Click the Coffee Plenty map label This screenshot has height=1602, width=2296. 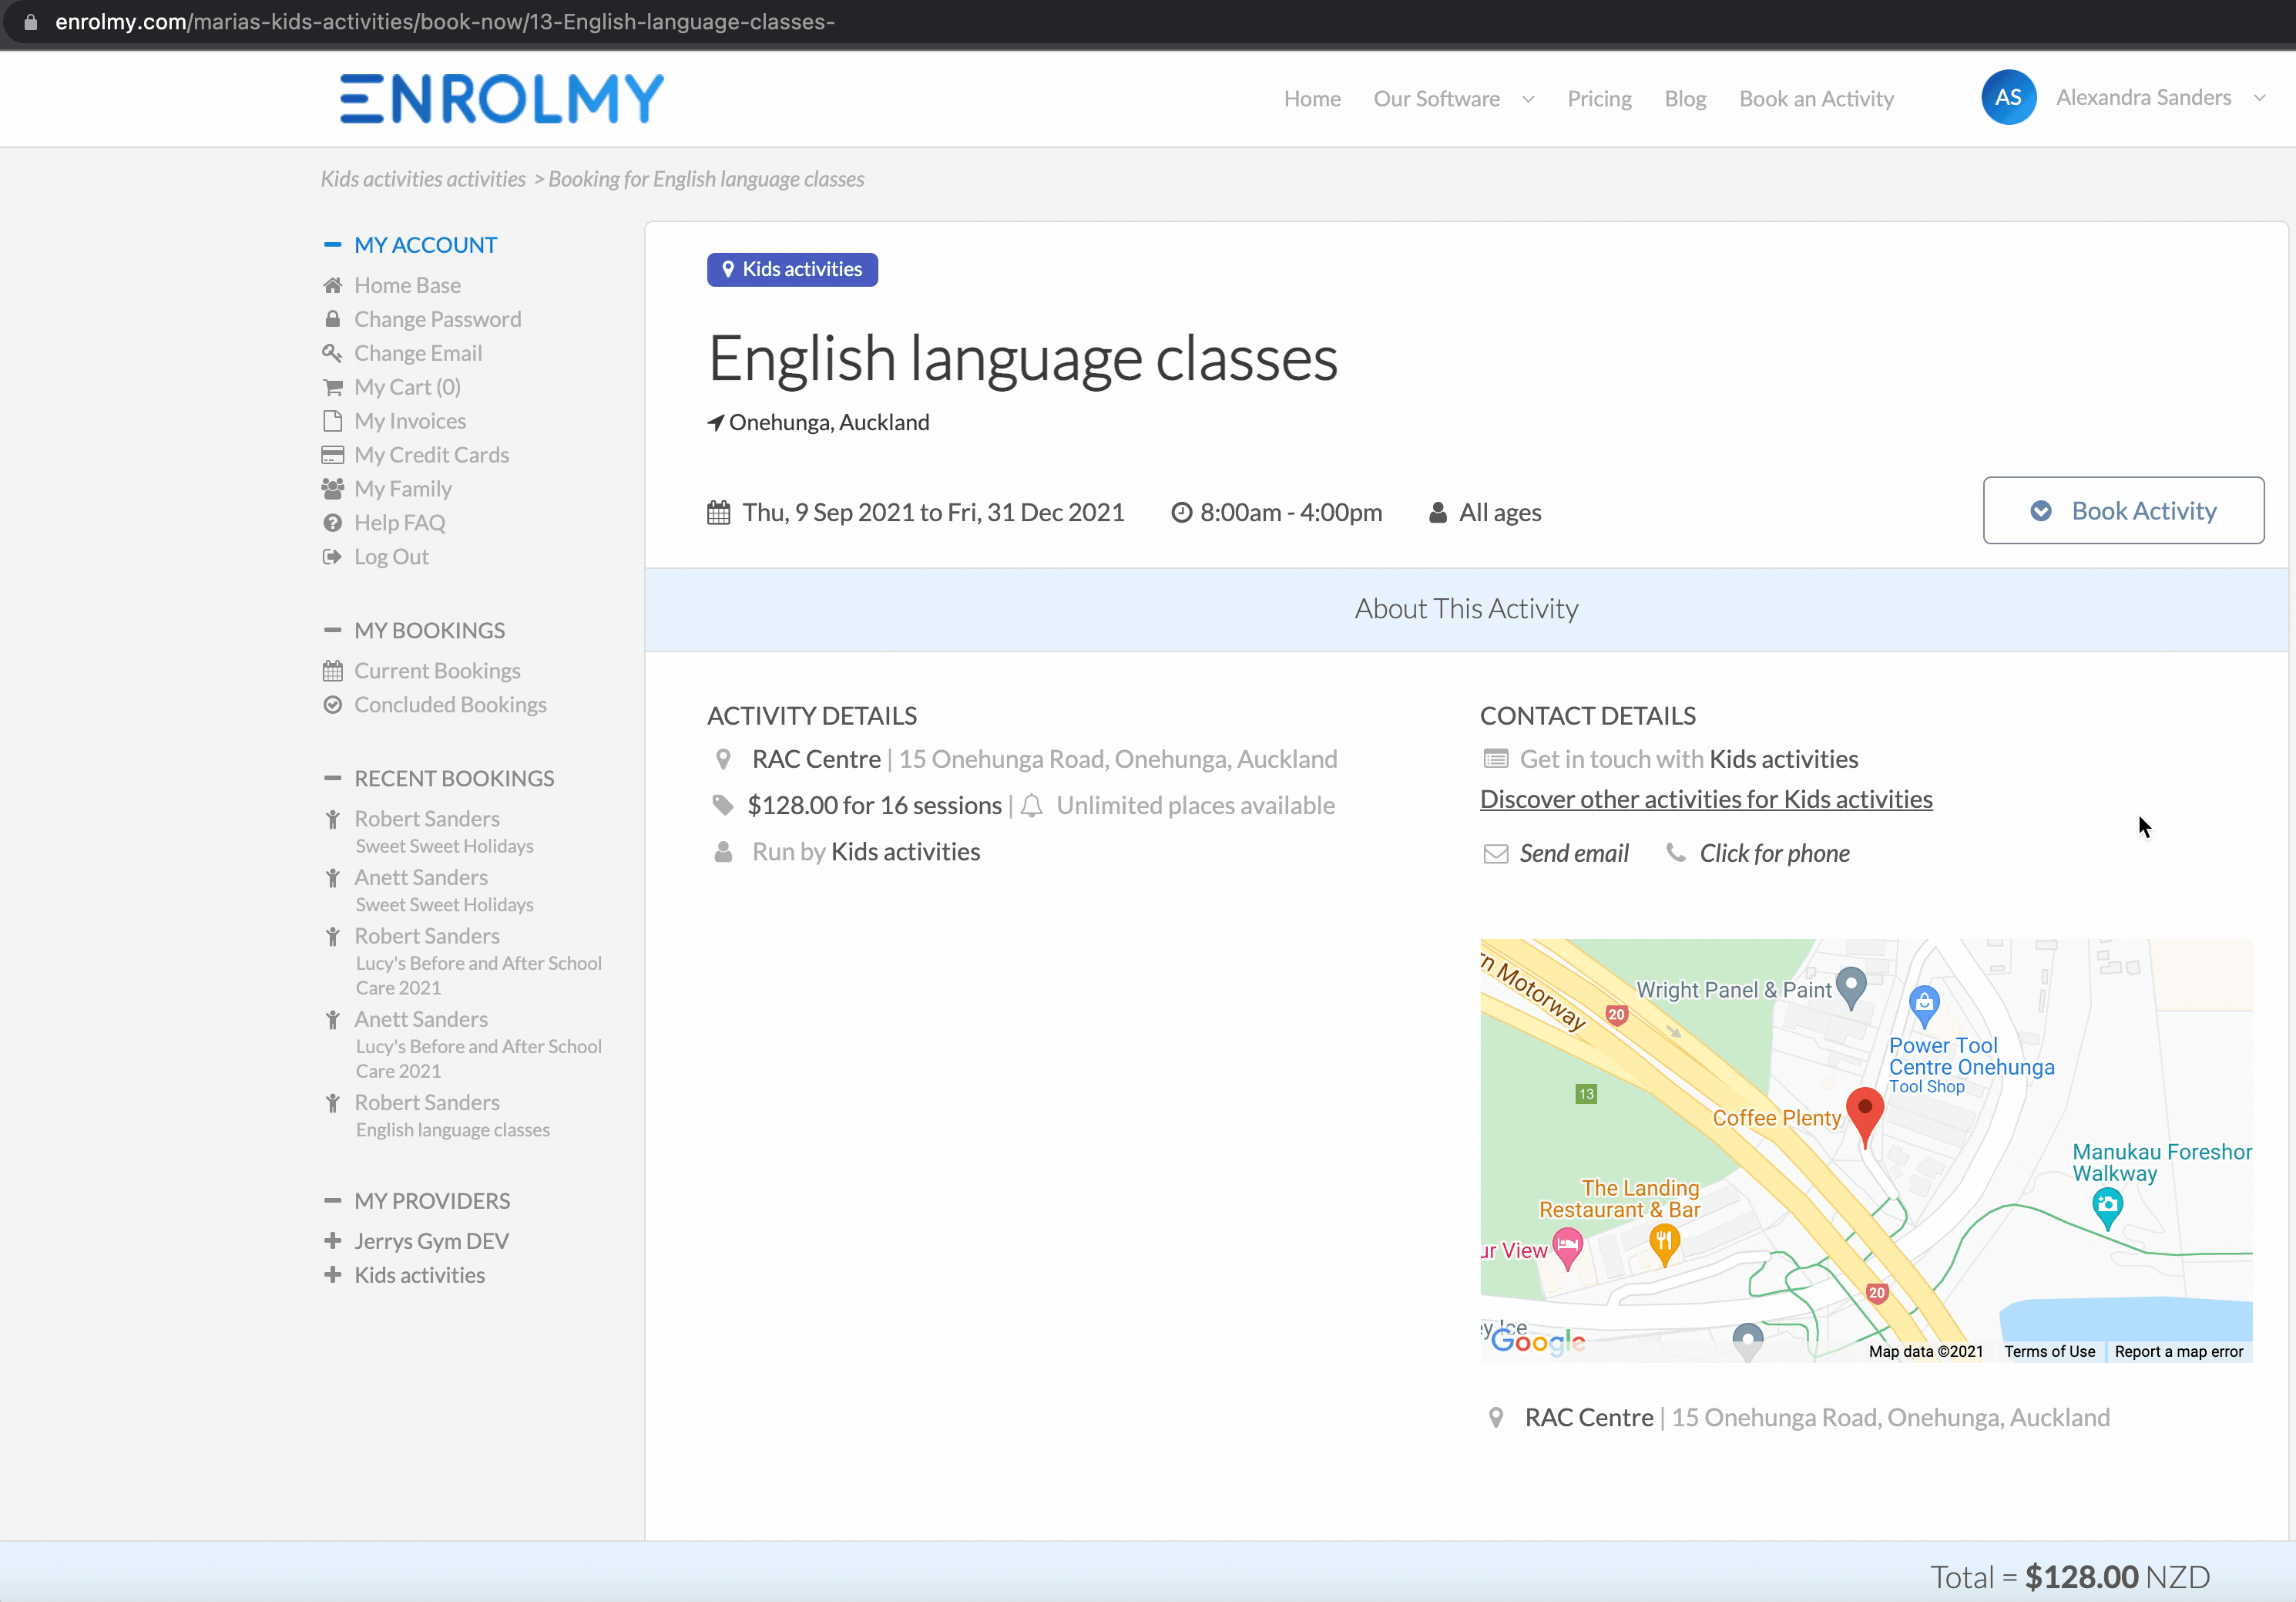click(x=1776, y=1118)
